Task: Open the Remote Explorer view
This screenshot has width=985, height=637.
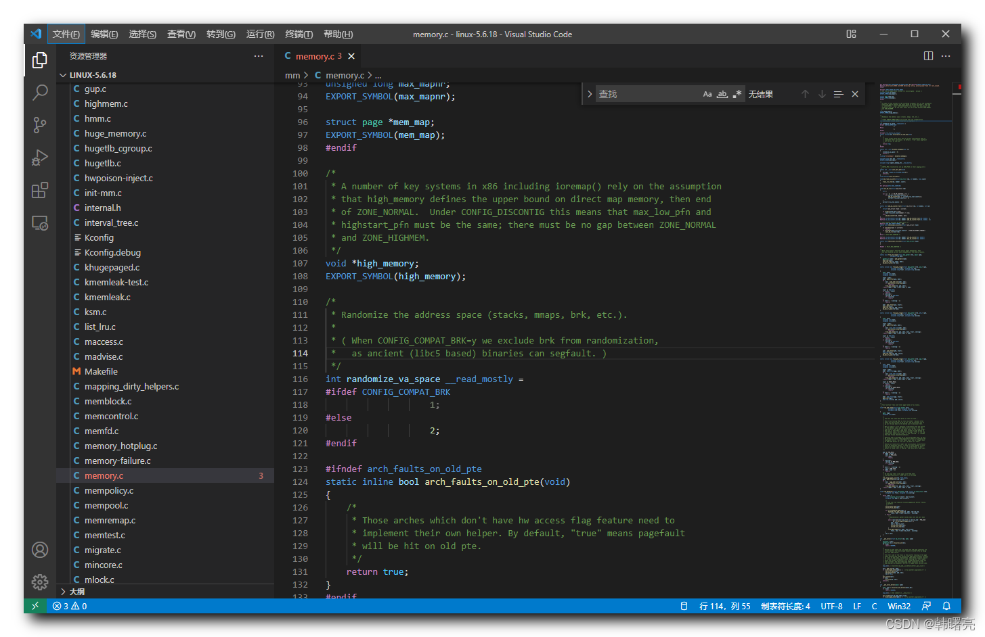Action: 40,222
